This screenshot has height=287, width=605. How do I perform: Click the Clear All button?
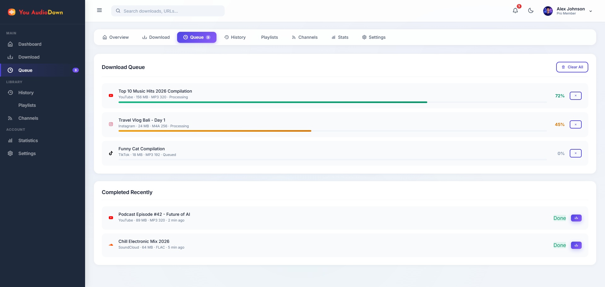572,67
